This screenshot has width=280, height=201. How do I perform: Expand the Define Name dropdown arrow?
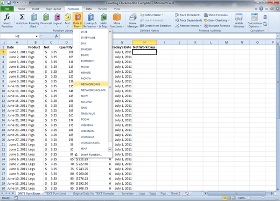(163, 15)
